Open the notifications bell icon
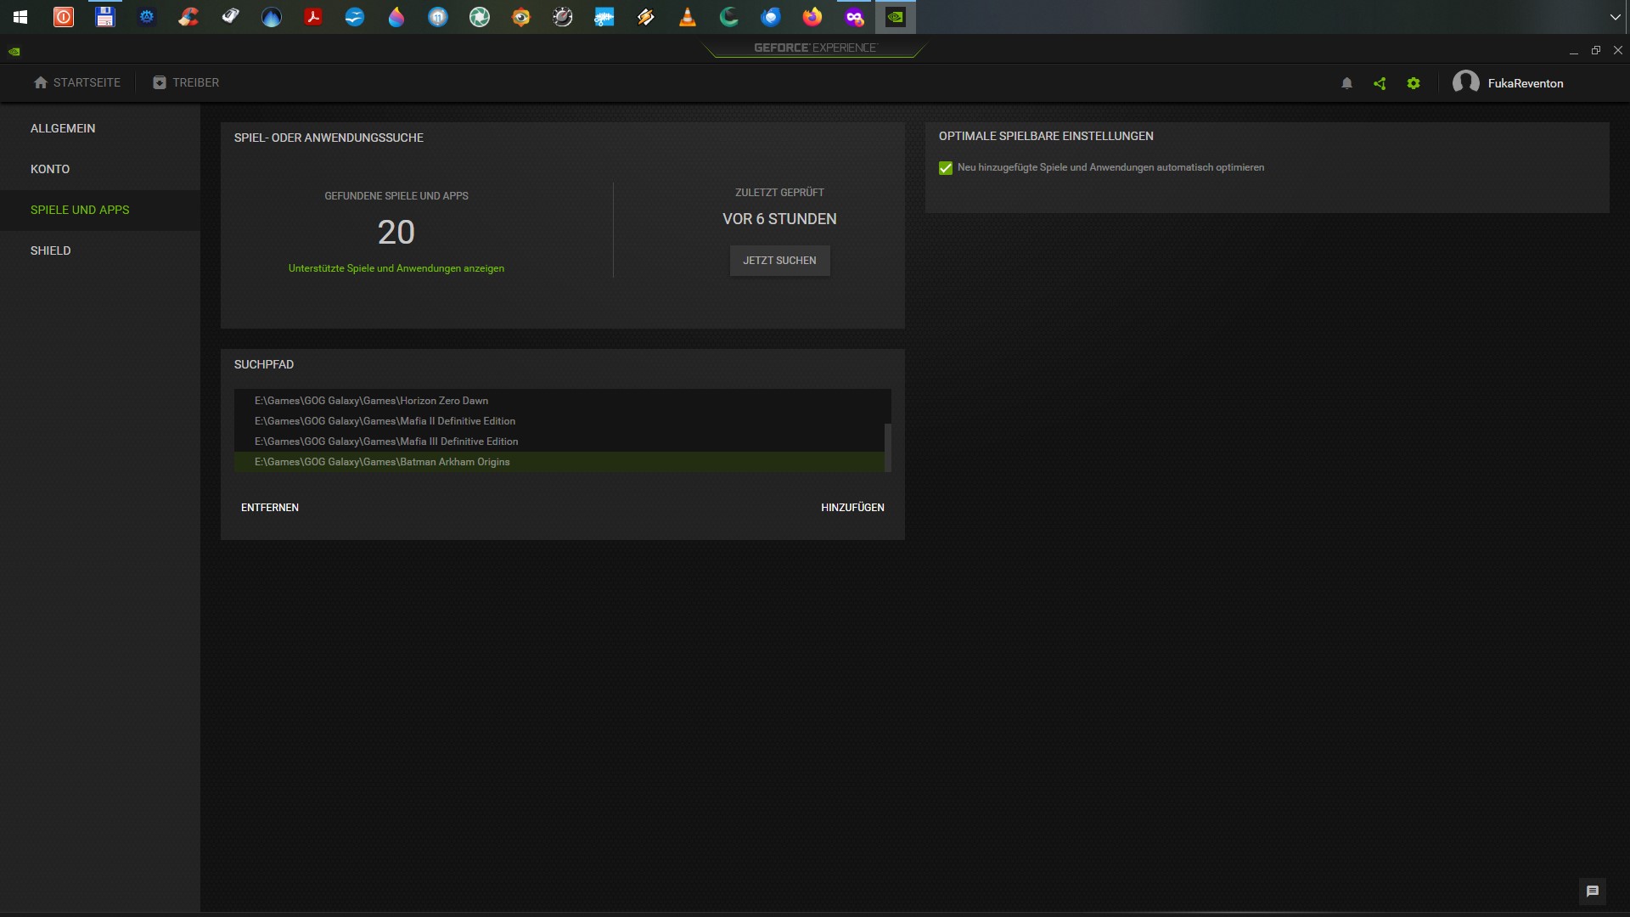The height and width of the screenshot is (917, 1630). click(x=1346, y=83)
